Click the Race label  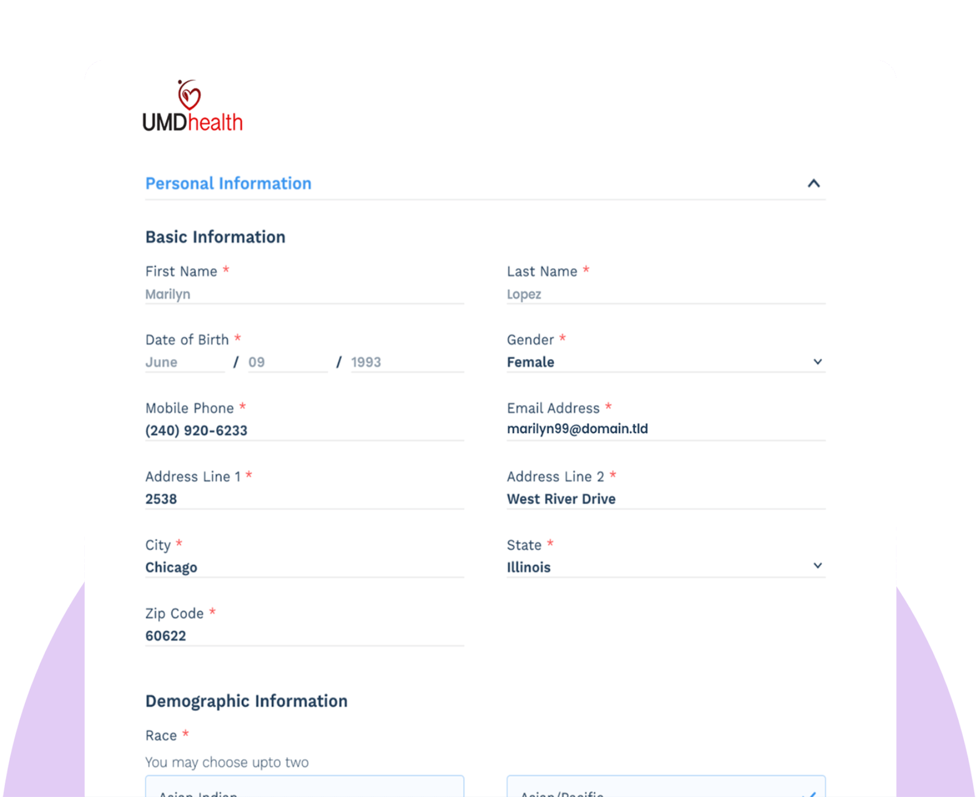pyautogui.click(x=161, y=736)
